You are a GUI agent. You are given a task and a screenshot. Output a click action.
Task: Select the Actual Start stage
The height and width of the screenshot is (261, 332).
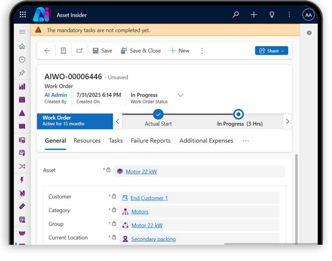(x=158, y=114)
